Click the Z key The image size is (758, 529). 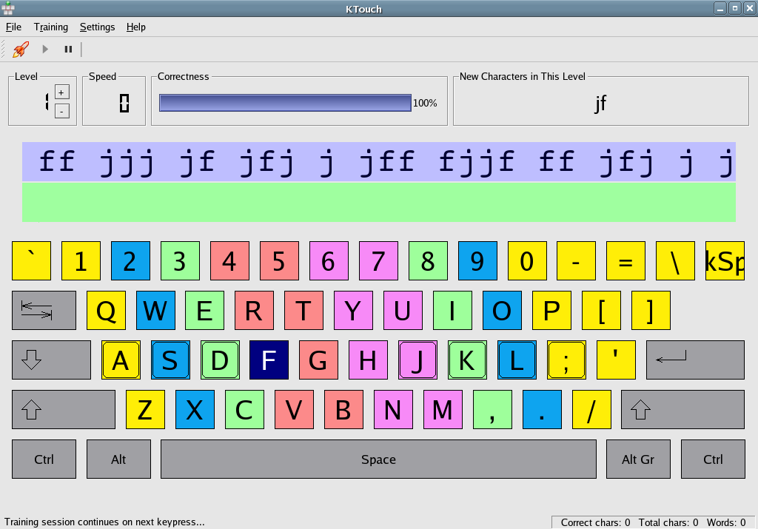click(145, 410)
